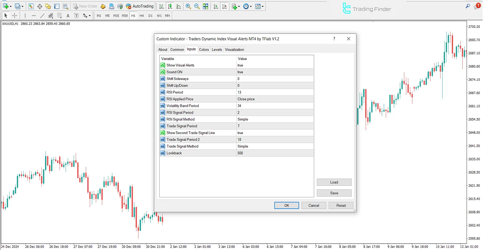
Task: Select the Crosshair tool
Action: [14, 15]
